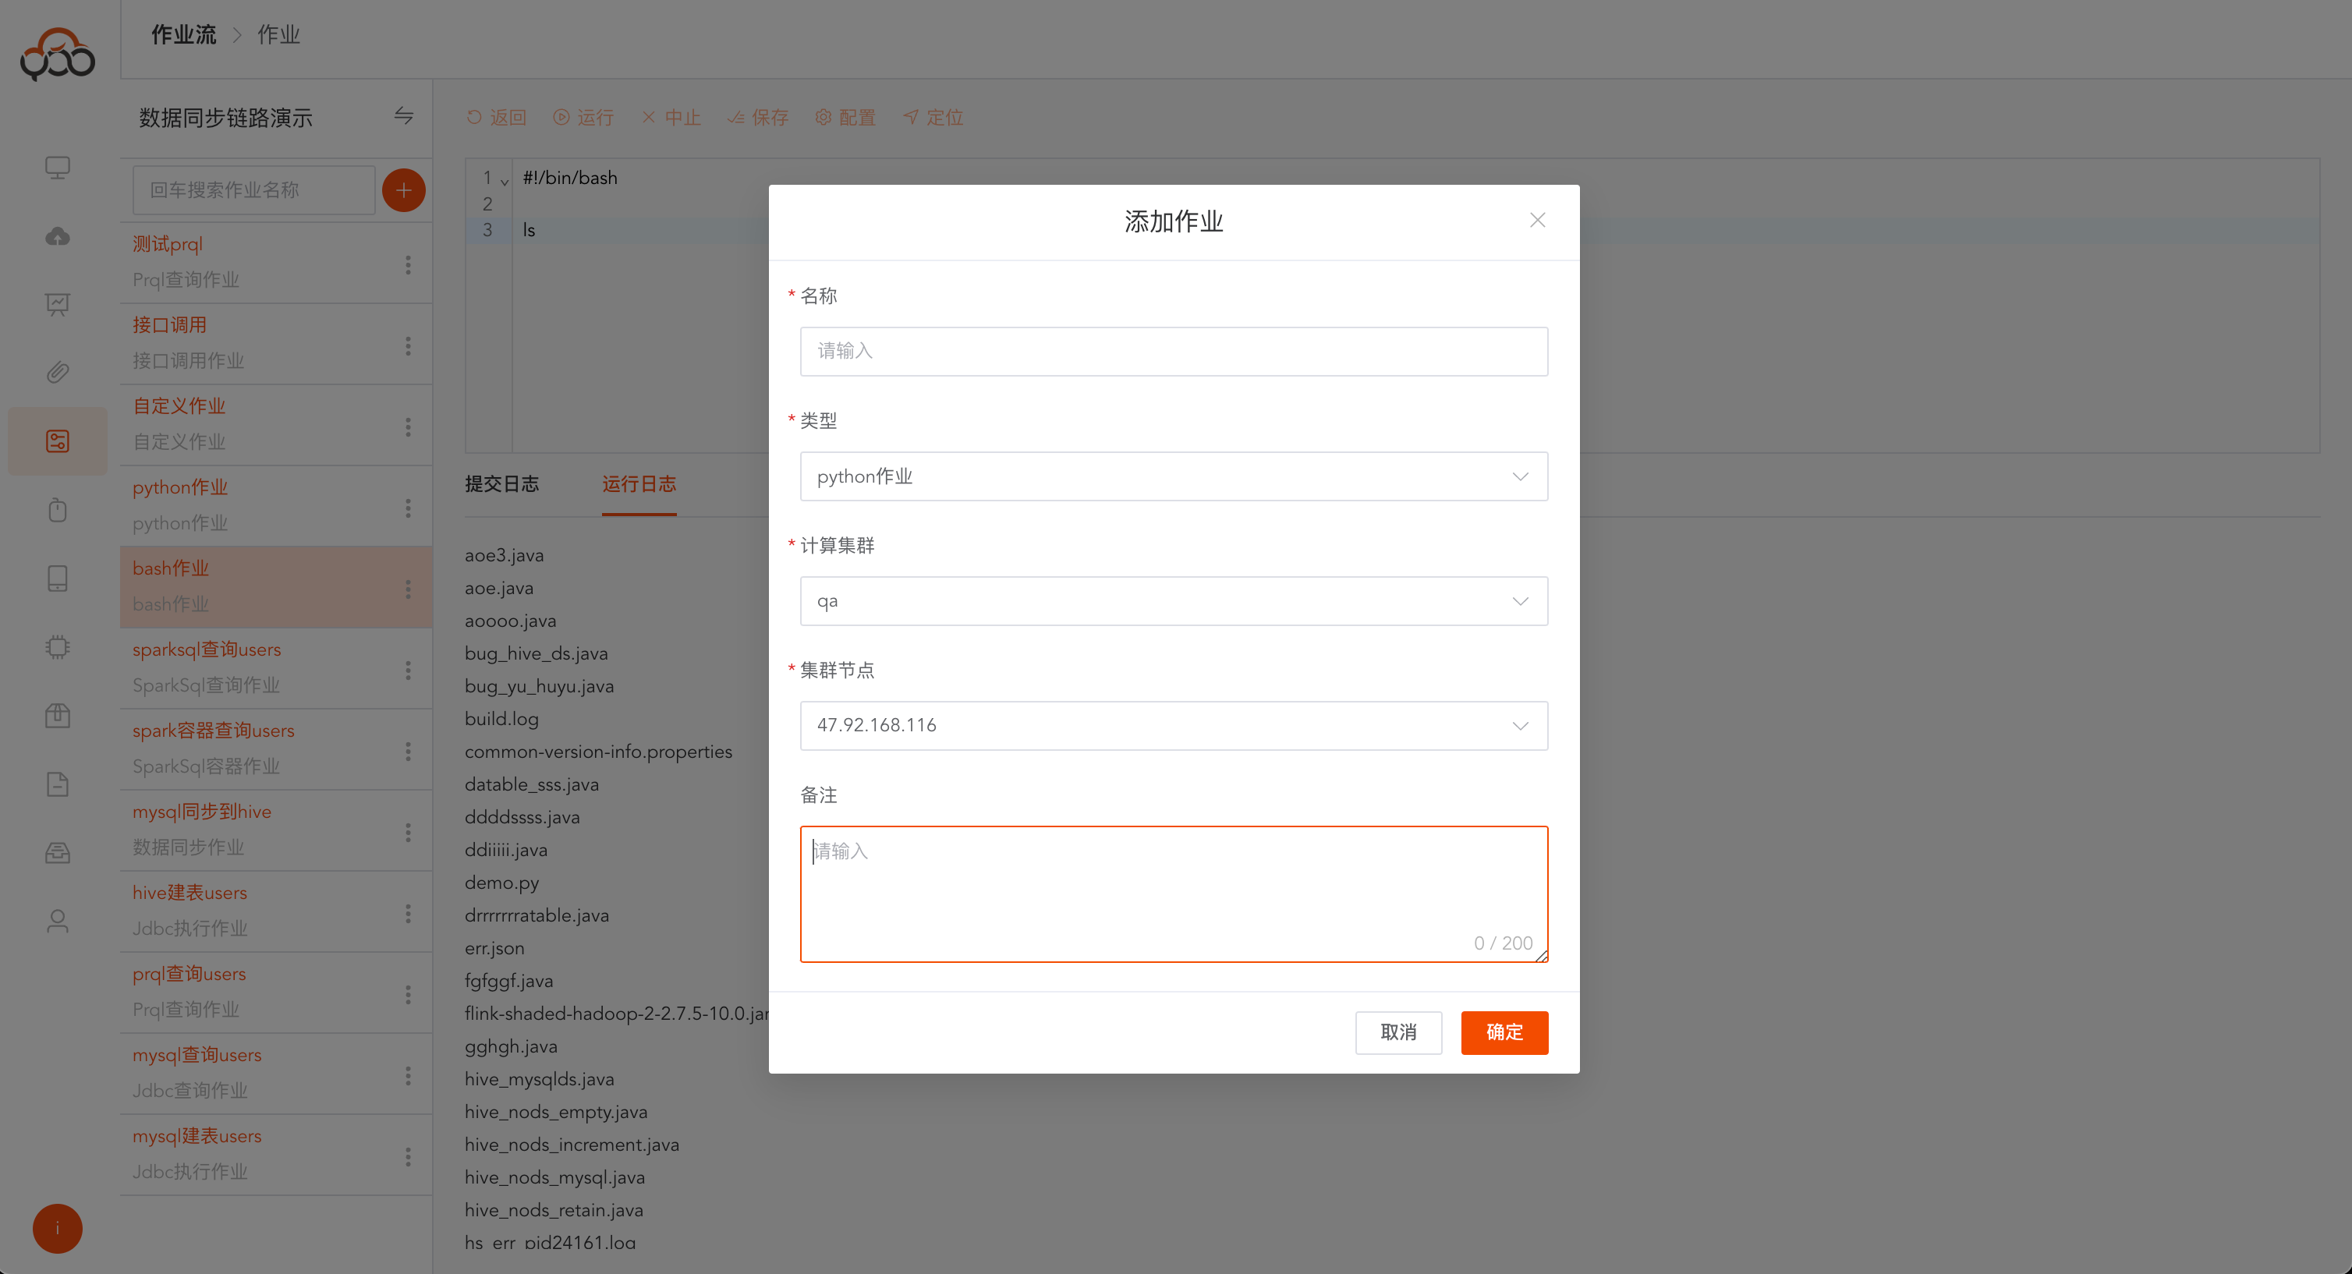The image size is (2352, 1274).
Task: Open three-dot menu for bash作业
Action: click(x=408, y=589)
